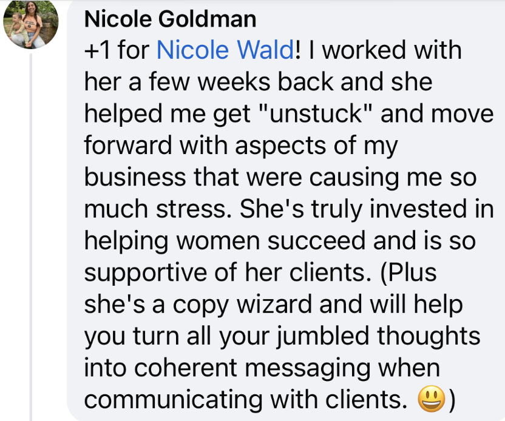Viewport: 505px width, 421px height.
Task: Click the vertical reply thread line
Action: pos(31,237)
